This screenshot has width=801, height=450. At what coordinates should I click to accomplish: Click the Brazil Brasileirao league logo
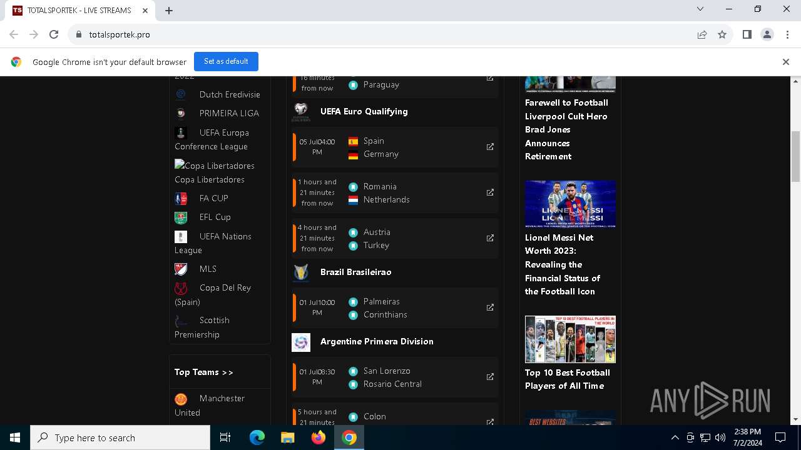coord(301,272)
